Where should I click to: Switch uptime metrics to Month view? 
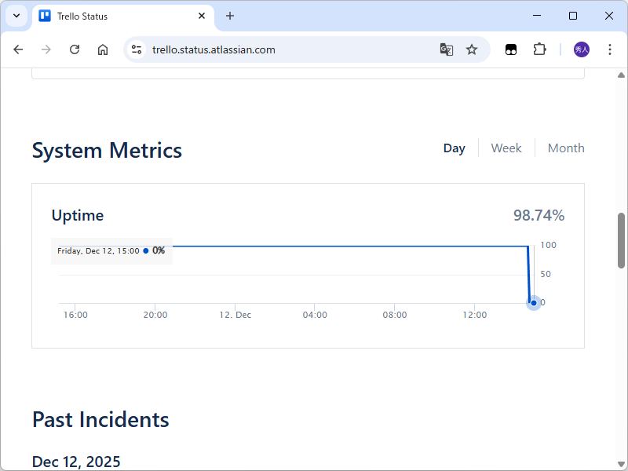pos(566,148)
